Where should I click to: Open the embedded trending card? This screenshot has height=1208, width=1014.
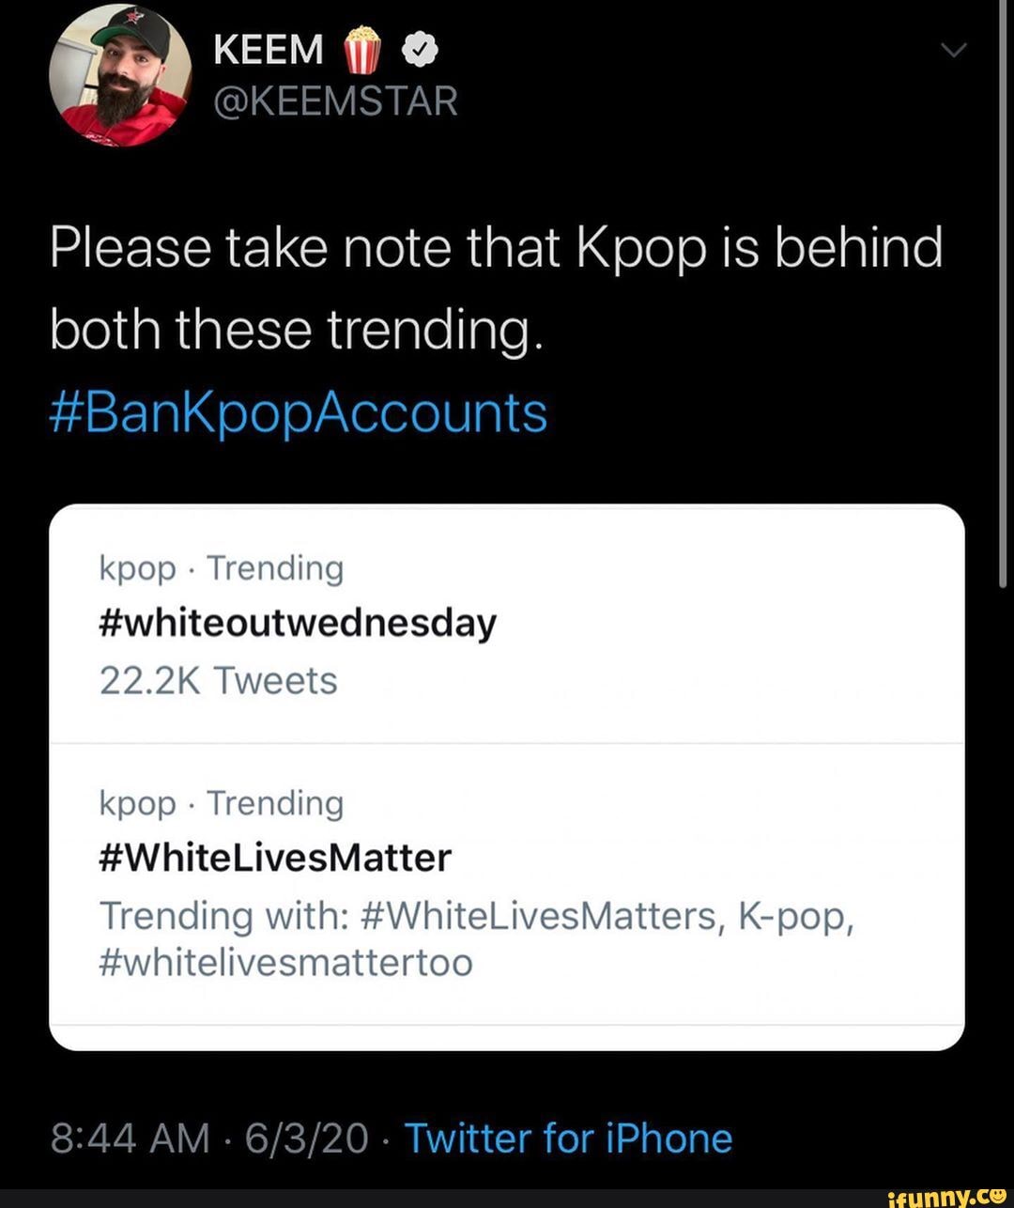(507, 770)
